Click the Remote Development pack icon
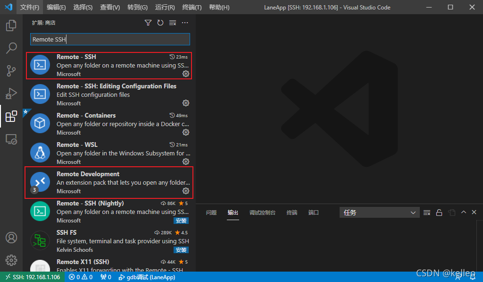This screenshot has height=282, width=483. pos(40,182)
